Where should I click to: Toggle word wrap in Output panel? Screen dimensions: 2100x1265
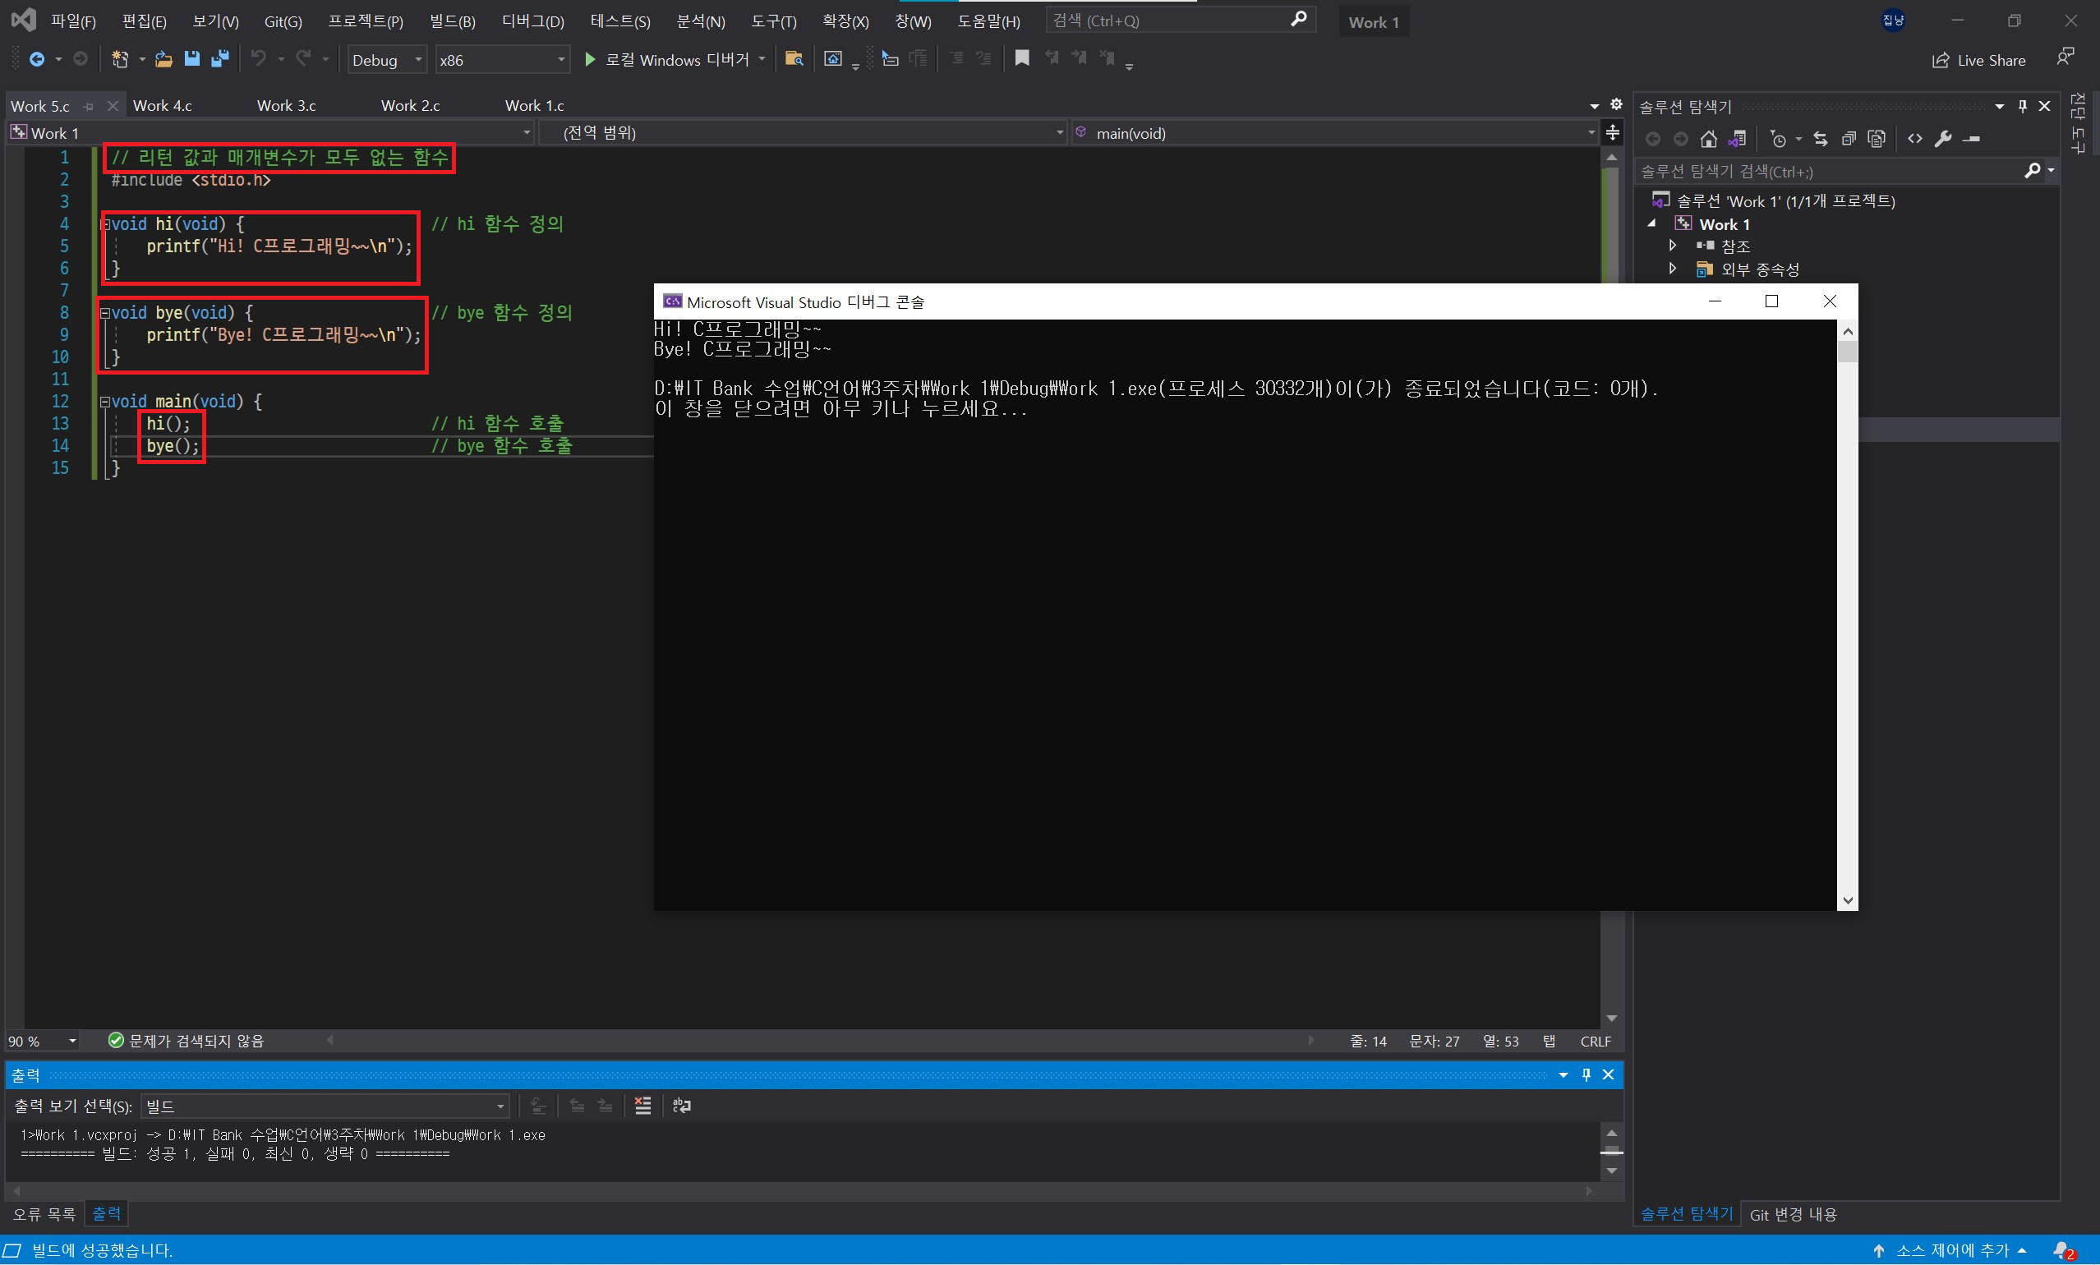682,1106
